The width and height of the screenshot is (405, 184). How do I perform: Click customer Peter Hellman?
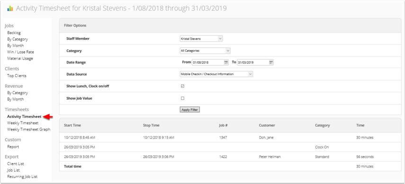pyautogui.click(x=270, y=157)
